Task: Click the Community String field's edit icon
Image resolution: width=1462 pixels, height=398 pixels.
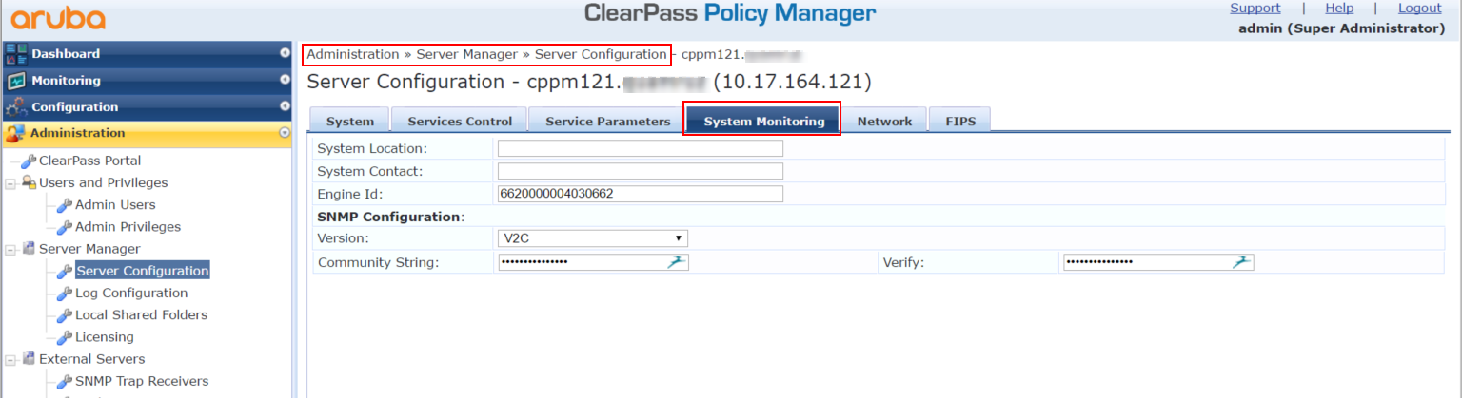Action: coord(677,262)
